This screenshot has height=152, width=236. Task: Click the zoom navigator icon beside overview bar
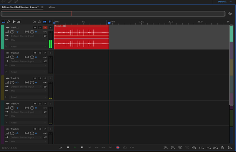(x=230, y=14)
